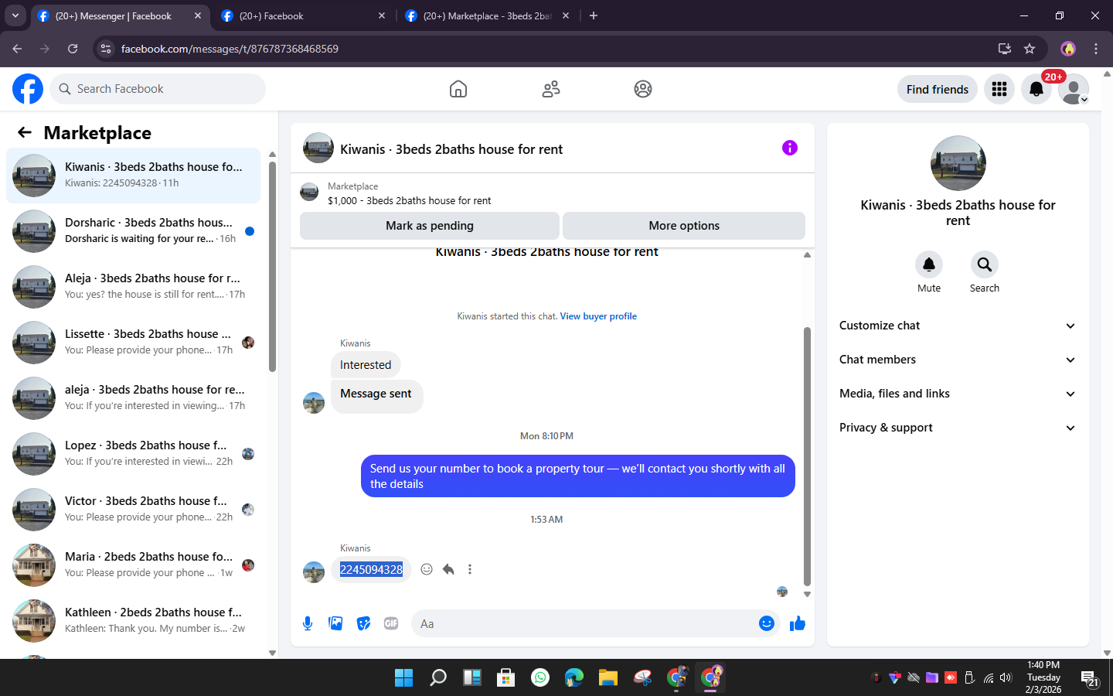Switch to the Marketplace 3beds browser tab
The width and height of the screenshot is (1113, 696).
point(487,15)
